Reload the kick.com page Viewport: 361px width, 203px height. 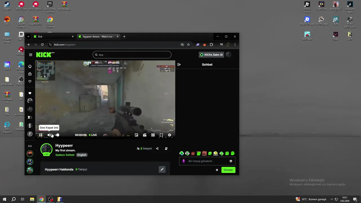(42, 45)
